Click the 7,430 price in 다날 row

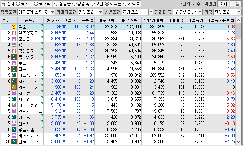click(56, 69)
